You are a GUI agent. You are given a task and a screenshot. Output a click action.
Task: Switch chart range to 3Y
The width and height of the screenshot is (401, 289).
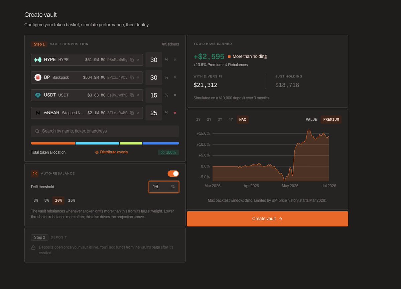click(x=220, y=120)
